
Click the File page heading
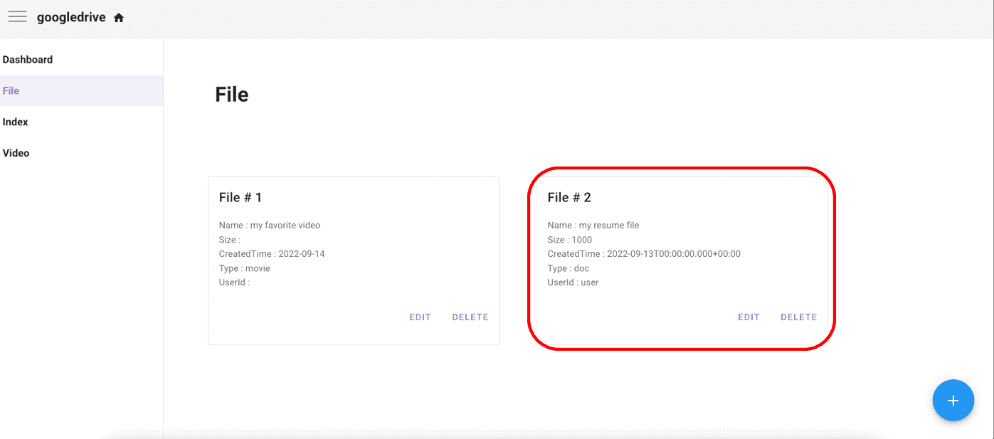click(x=232, y=95)
